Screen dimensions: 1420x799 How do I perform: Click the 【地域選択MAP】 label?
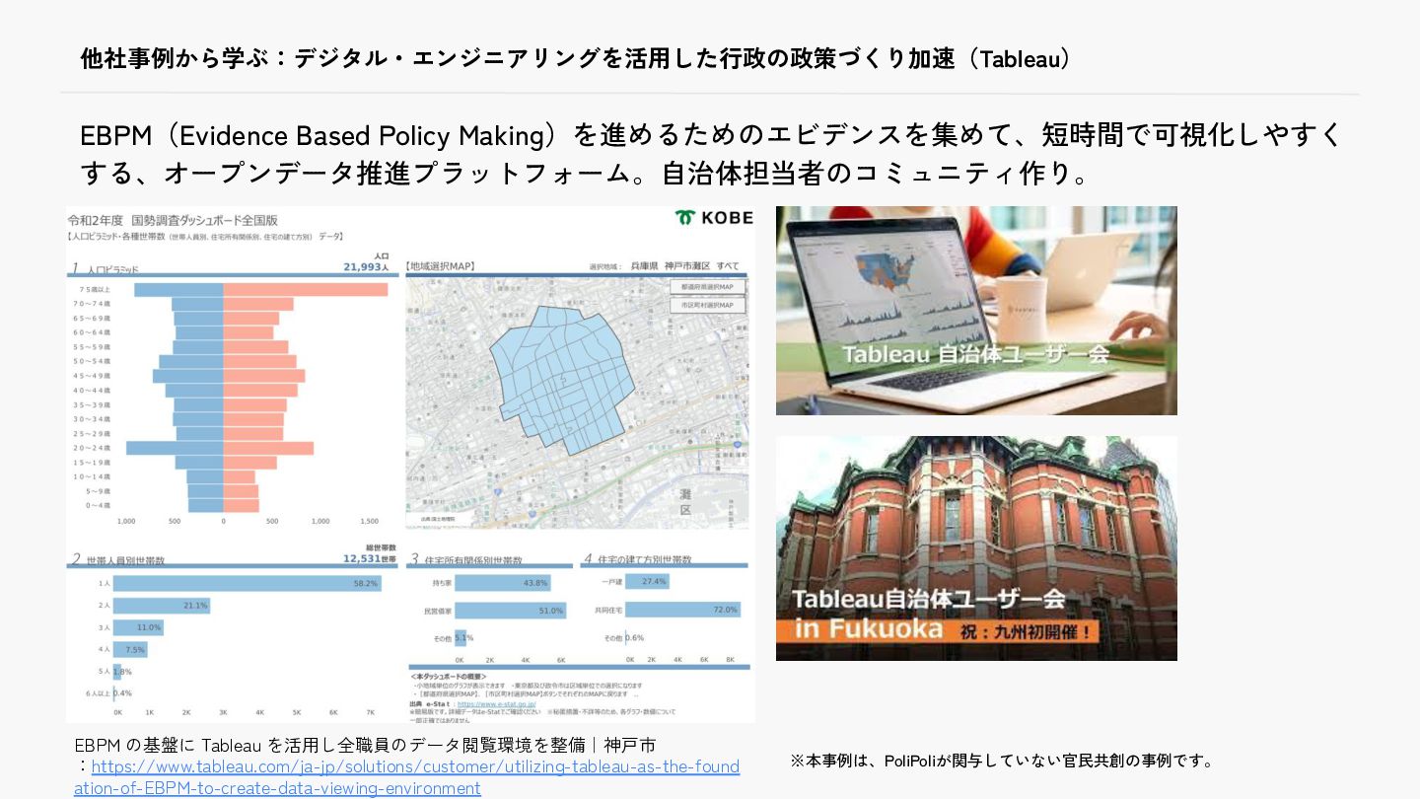(x=440, y=266)
